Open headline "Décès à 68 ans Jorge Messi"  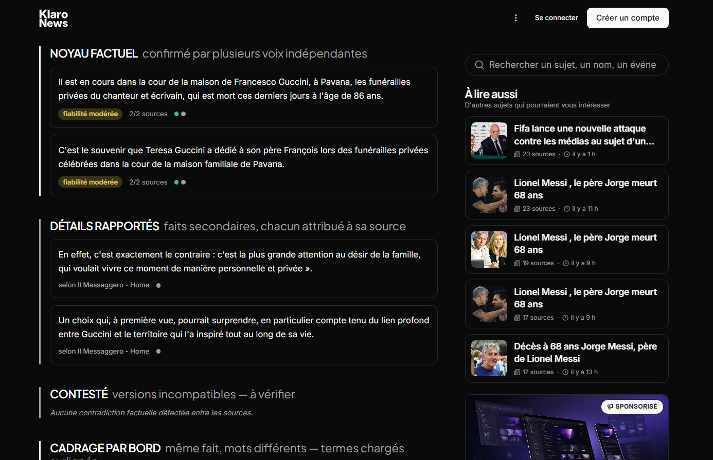[585, 353]
